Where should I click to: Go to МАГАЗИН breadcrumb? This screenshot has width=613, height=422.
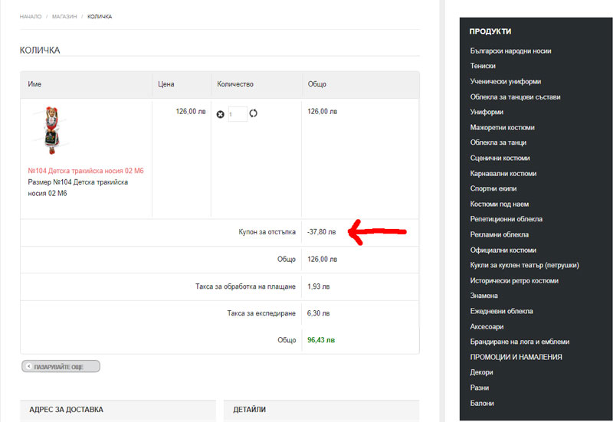pyautogui.click(x=64, y=16)
